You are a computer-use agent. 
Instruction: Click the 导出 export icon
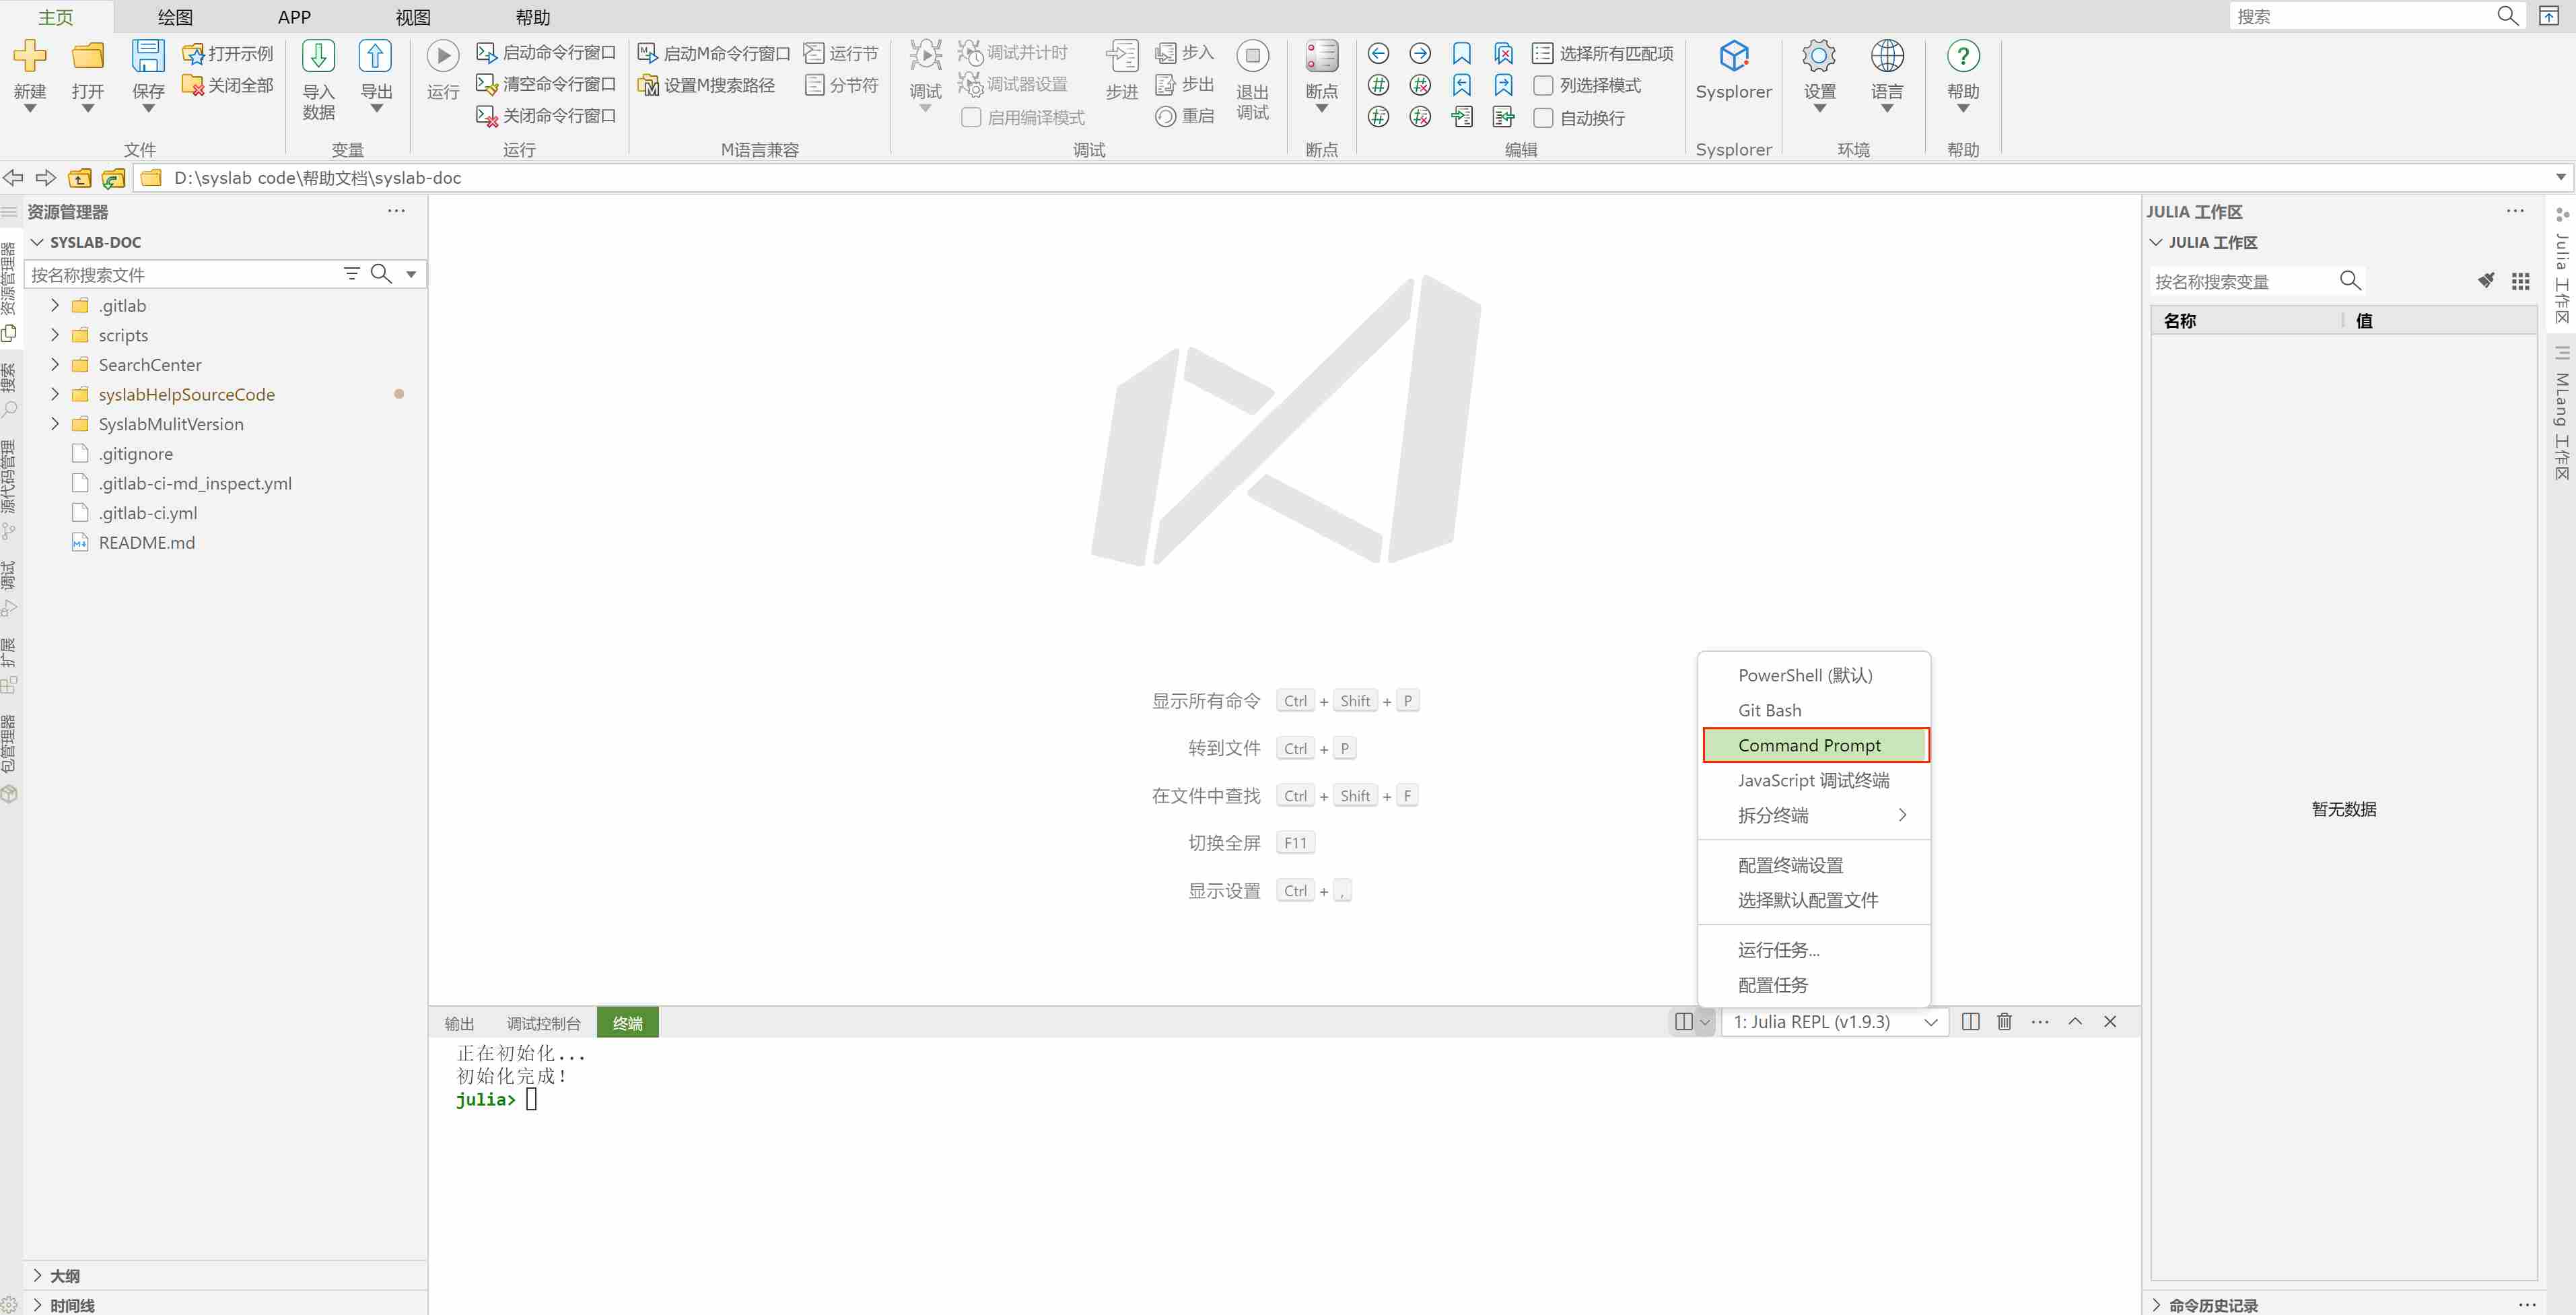376,56
